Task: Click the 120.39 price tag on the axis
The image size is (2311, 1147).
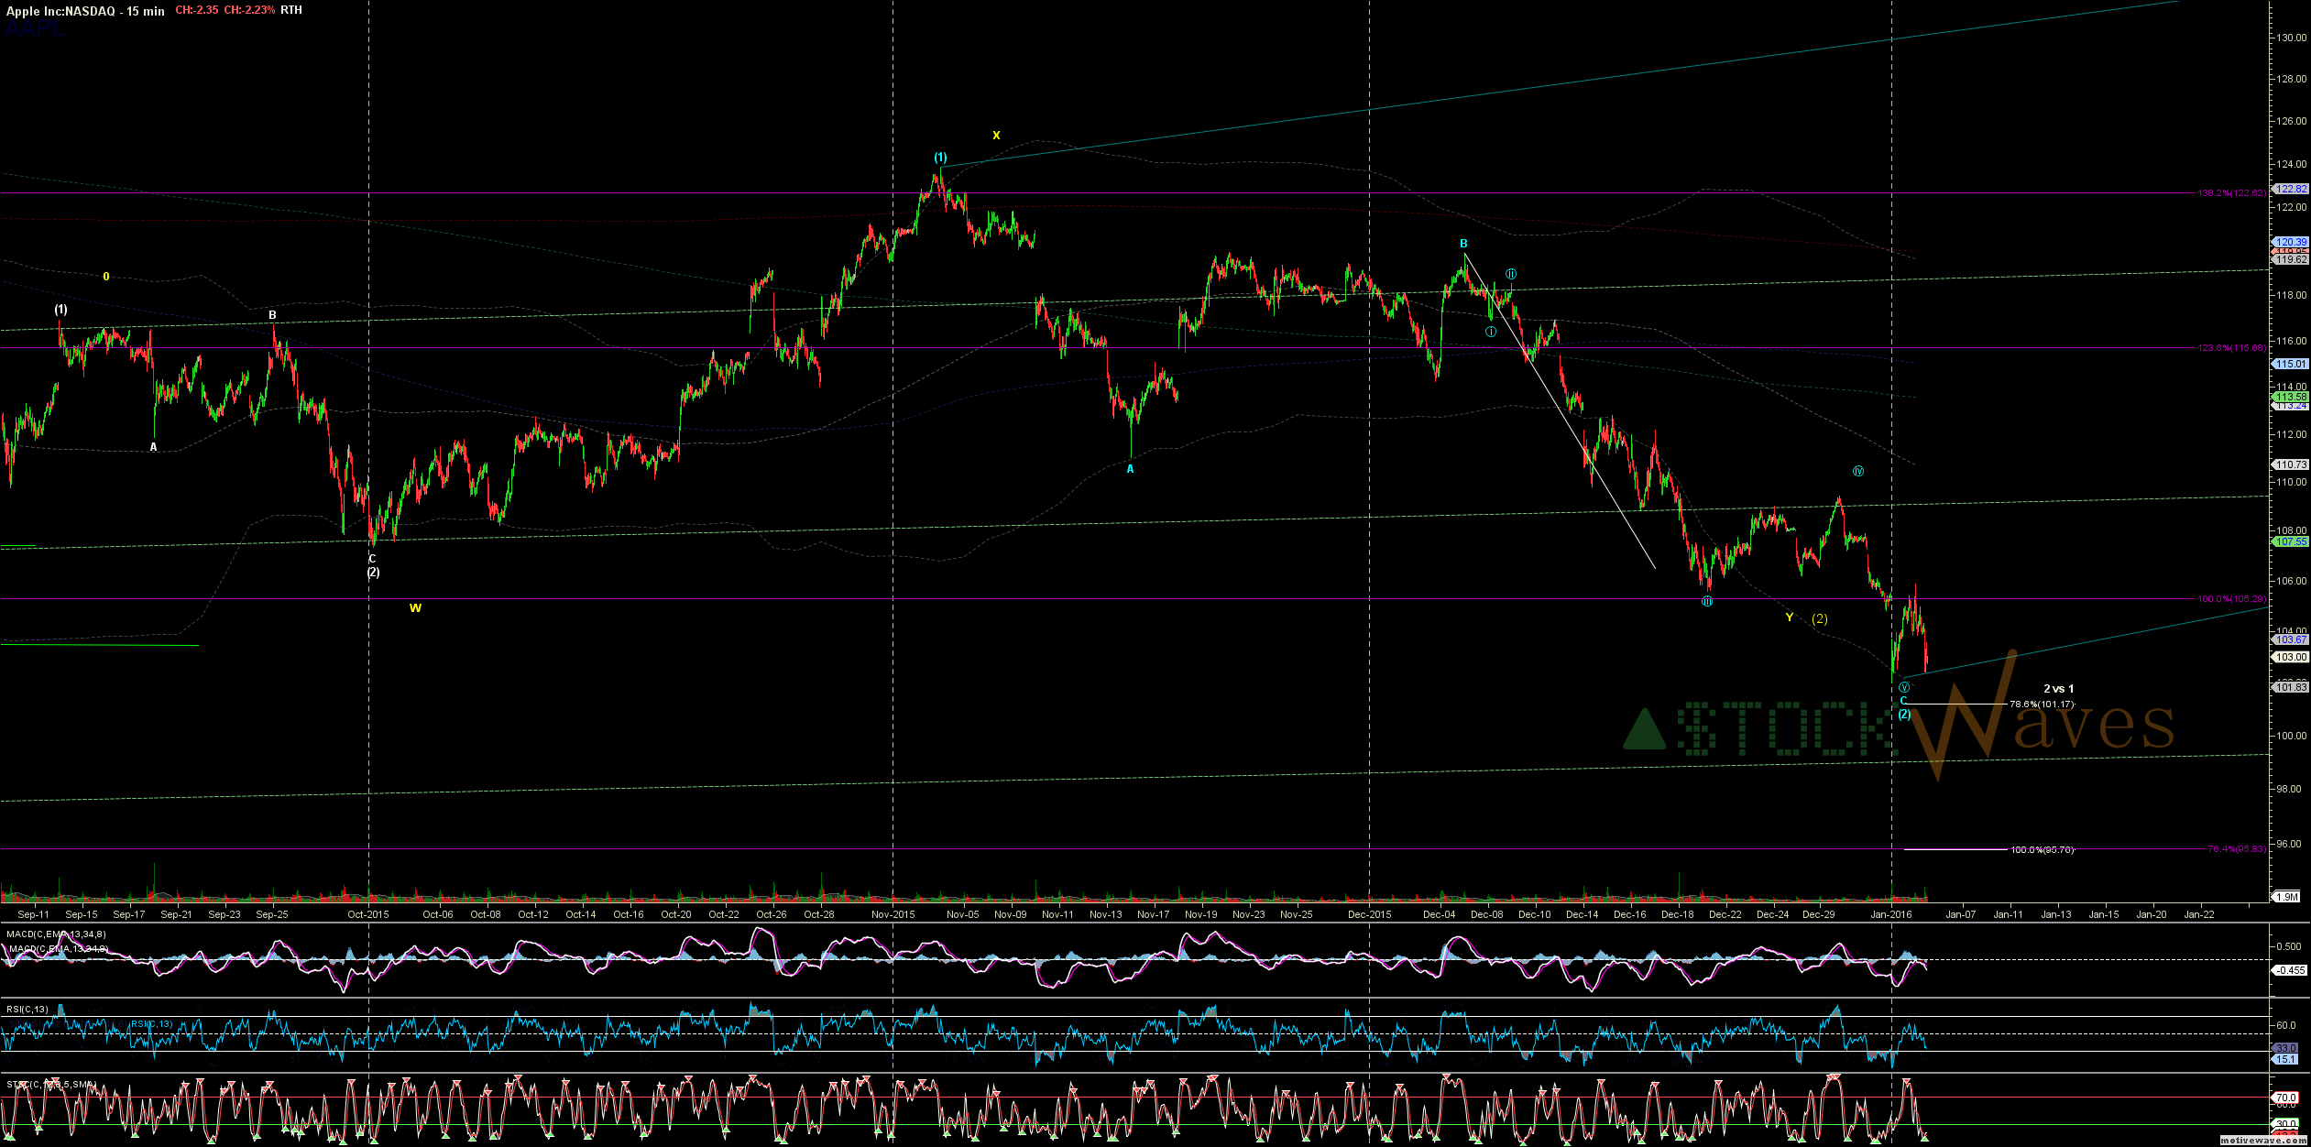Action: click(x=2291, y=242)
